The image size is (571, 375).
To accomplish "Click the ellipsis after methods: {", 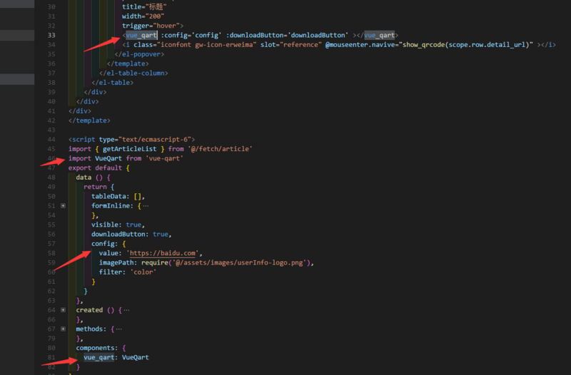I will tap(118, 329).
